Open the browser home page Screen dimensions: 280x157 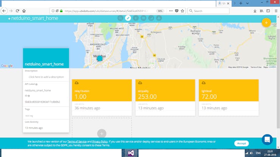24,11
